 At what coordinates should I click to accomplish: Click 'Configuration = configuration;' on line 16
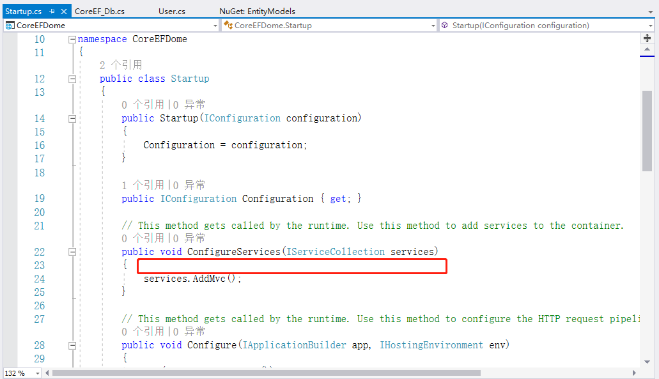pyautogui.click(x=225, y=145)
